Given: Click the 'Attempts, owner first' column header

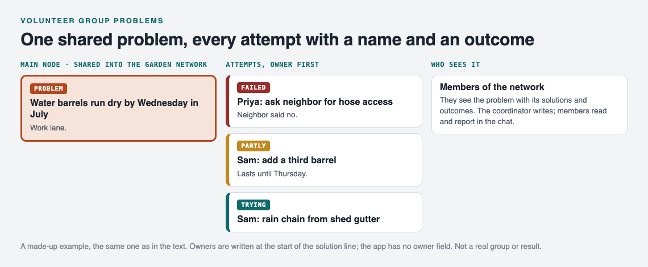Looking at the screenshot, I should 272,65.
